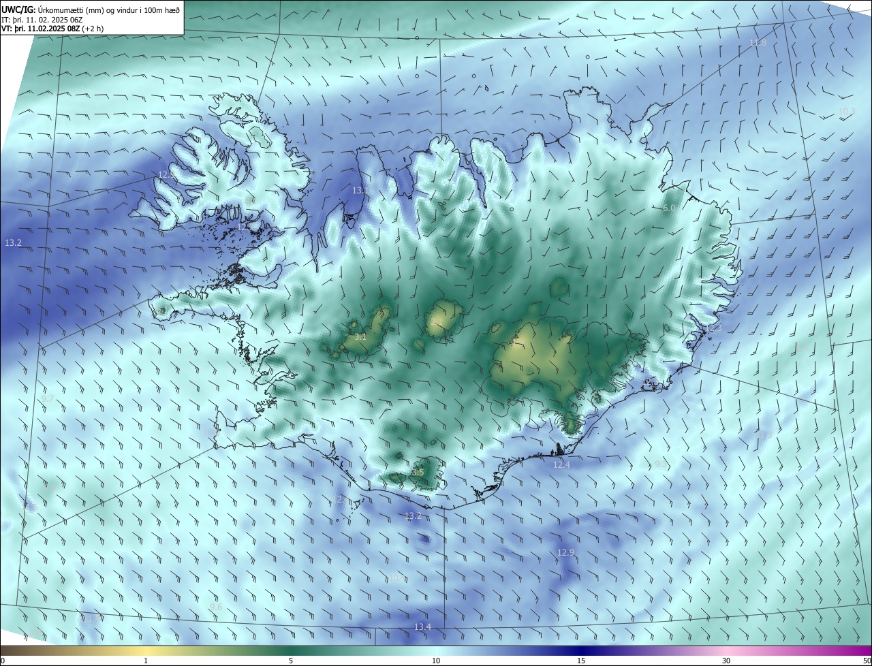
Task: Click the 3.1 value label on the highlands
Action: tap(360, 336)
